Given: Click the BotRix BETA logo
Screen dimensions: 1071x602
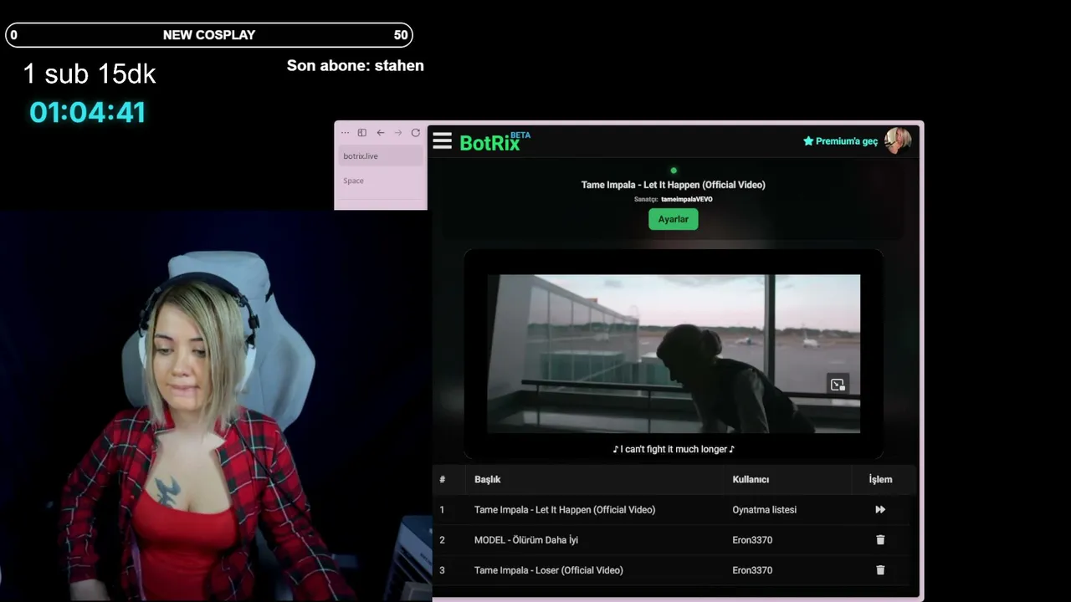Looking at the screenshot, I should coord(495,141).
